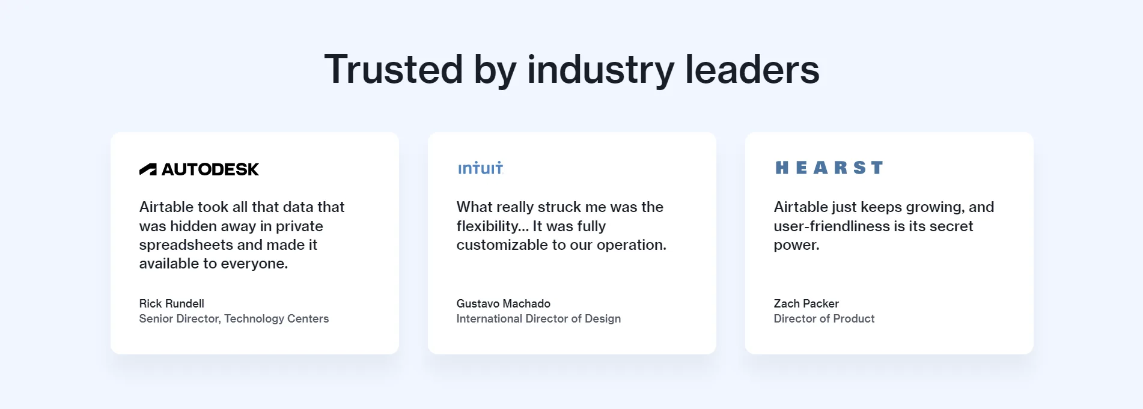1143x409 pixels.
Task: Open the Autodesk testimonial card
Action: [255, 243]
